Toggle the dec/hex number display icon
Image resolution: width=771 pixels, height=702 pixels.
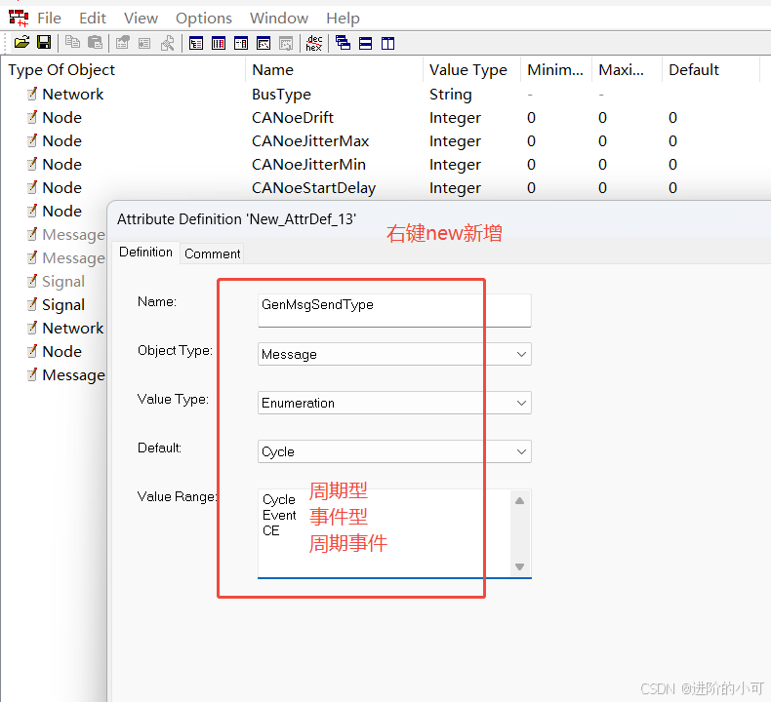click(x=313, y=43)
